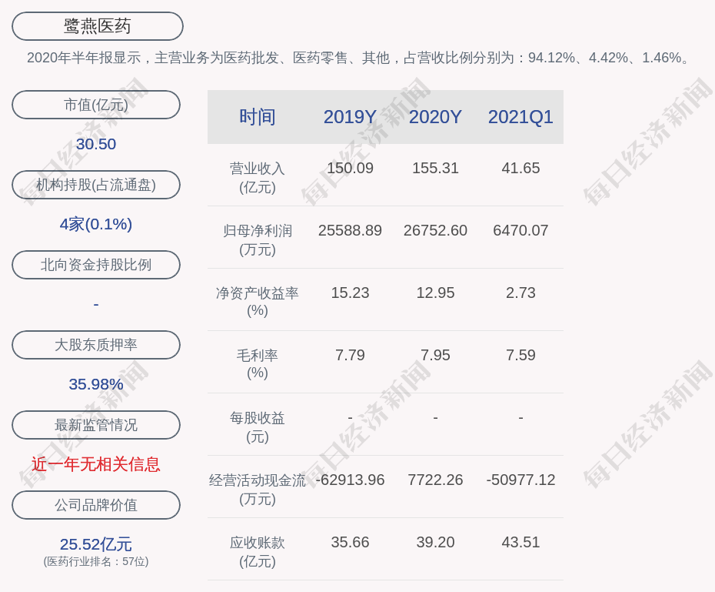Select the 市值(亿元) label pill
The width and height of the screenshot is (715, 592).
pyautogui.click(x=96, y=105)
